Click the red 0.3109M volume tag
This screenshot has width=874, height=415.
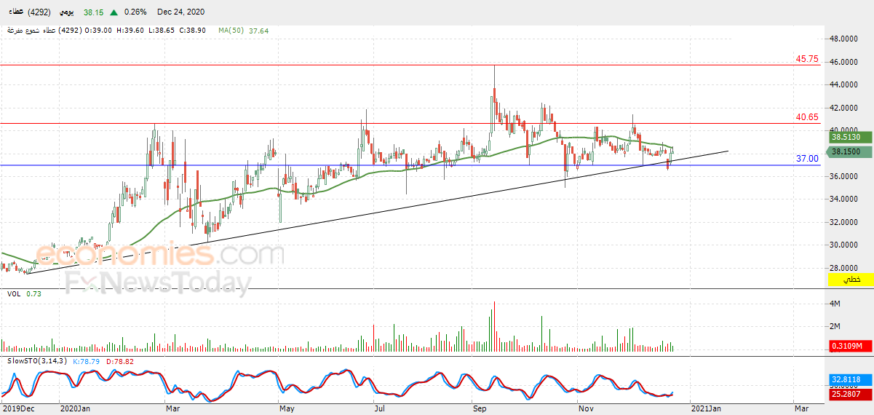click(847, 346)
